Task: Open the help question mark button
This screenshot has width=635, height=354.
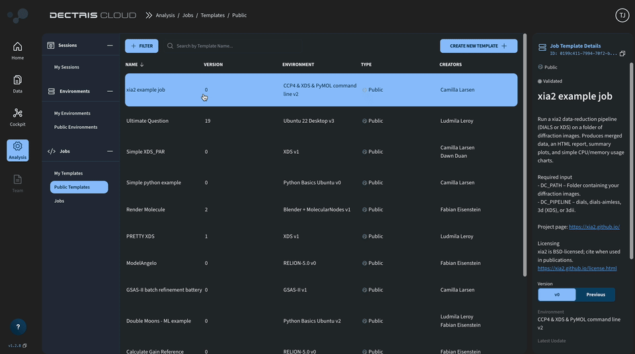Action: pyautogui.click(x=18, y=326)
